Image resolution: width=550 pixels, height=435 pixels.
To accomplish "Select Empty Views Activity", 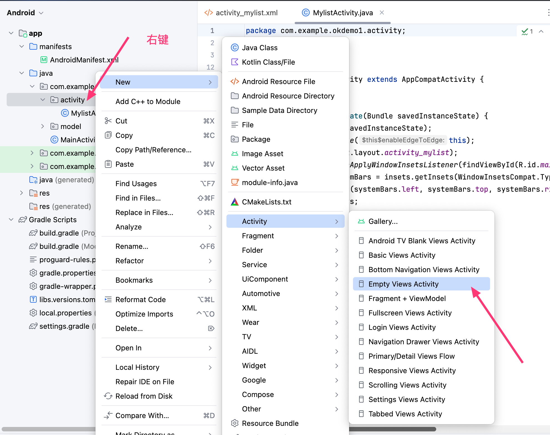I will (403, 284).
